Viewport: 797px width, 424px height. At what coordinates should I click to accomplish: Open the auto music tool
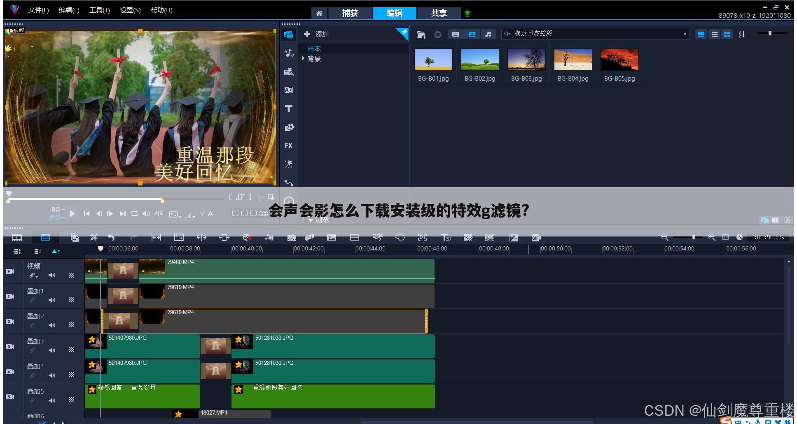[x=292, y=238]
